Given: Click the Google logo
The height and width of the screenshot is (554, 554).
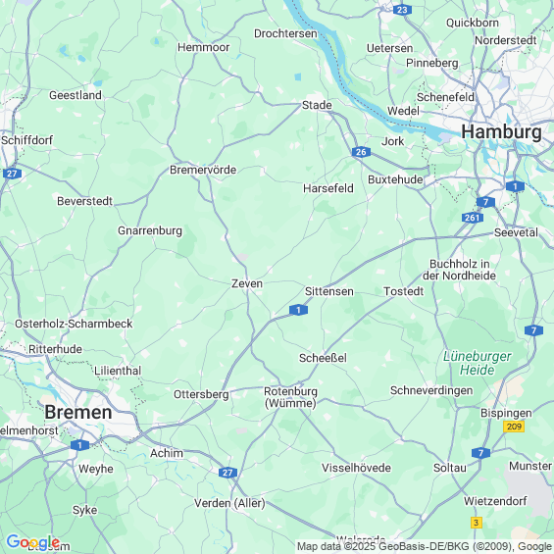Looking at the screenshot, I should coord(33,541).
